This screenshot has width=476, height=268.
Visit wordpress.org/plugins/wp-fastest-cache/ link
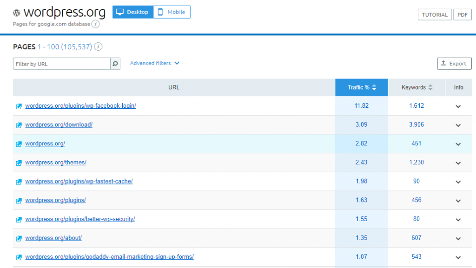(79, 181)
